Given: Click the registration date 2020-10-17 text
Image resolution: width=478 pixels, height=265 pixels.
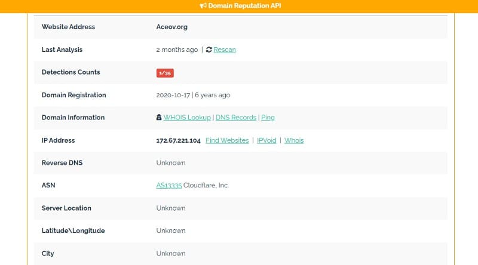Looking at the screenshot, I should 173,95.
